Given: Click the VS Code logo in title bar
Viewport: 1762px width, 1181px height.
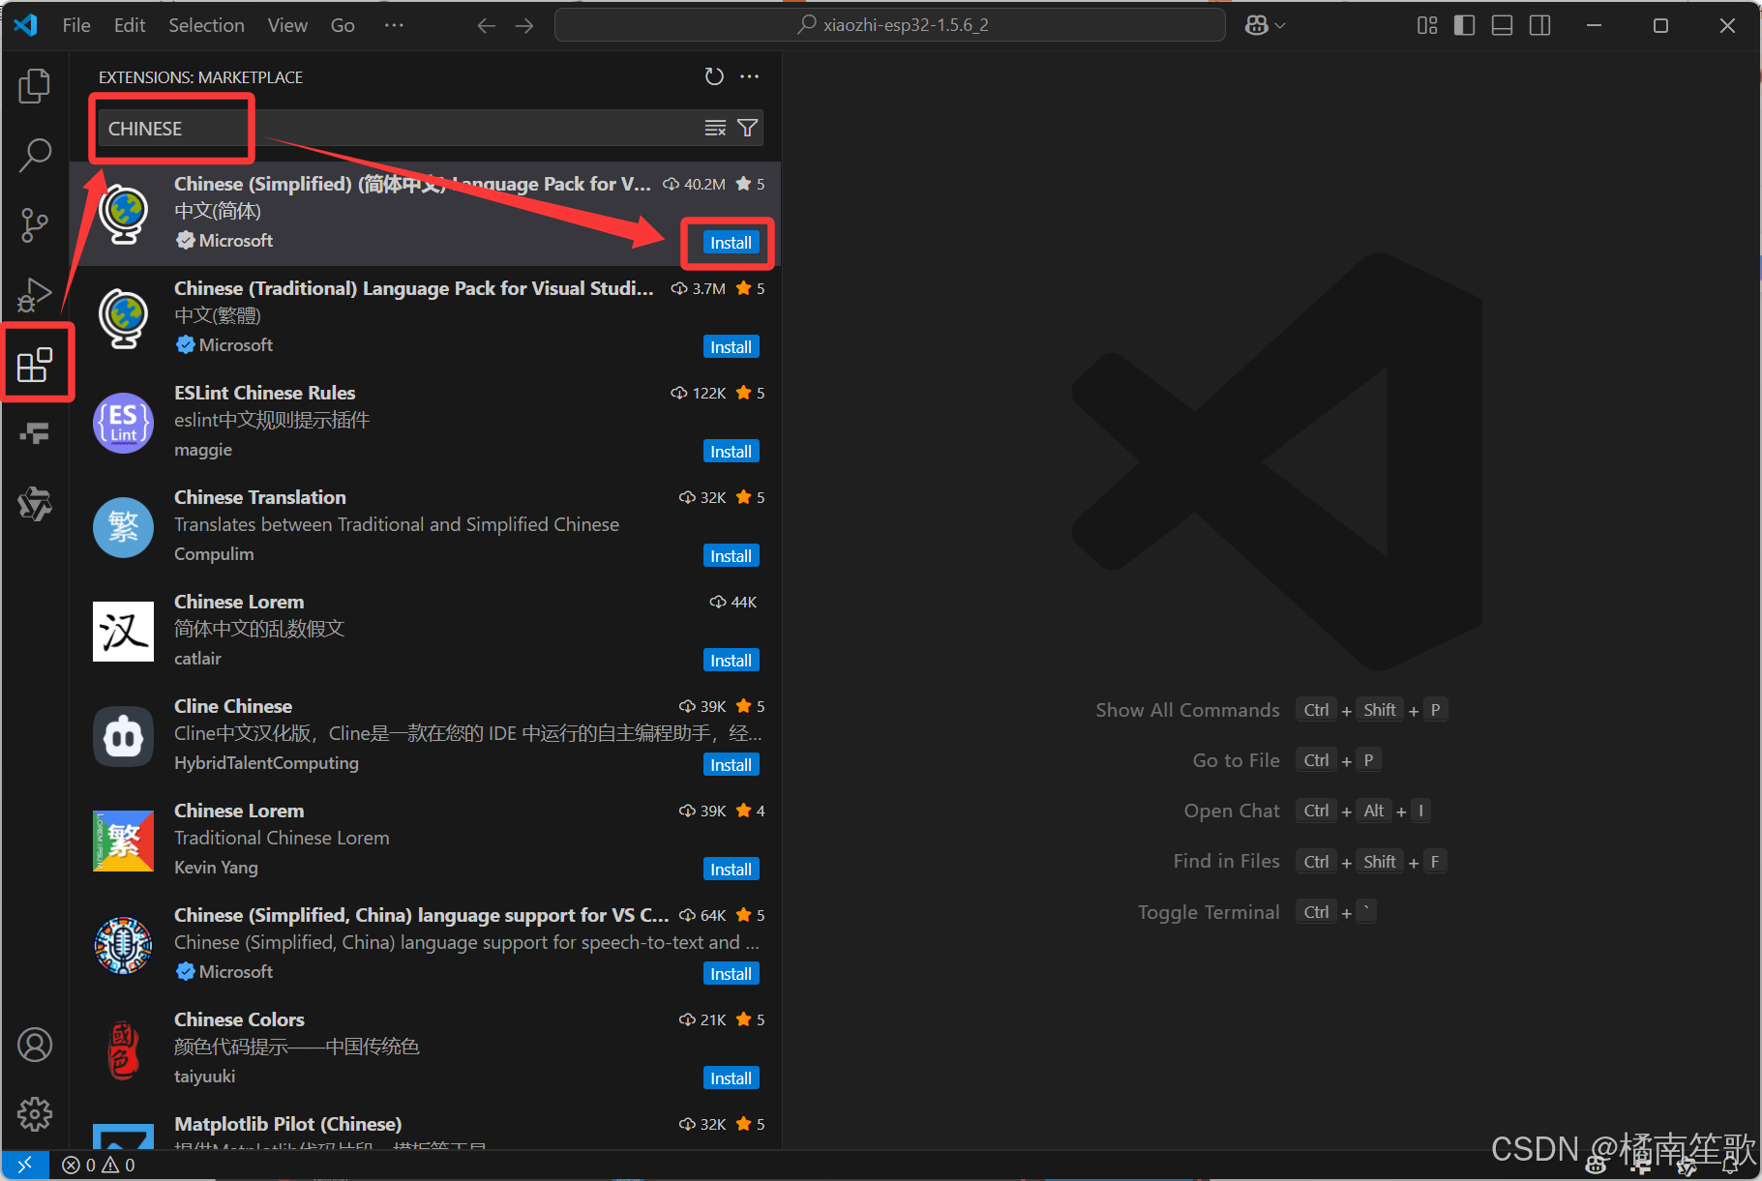Looking at the screenshot, I should coord(26,25).
